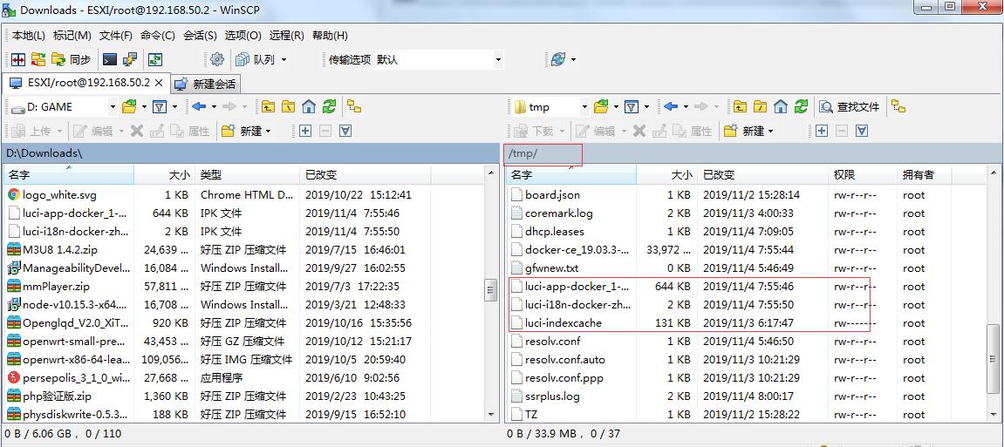
Task: Close the ESXI/root@192.168.50.2 session tab
Action: (161, 83)
